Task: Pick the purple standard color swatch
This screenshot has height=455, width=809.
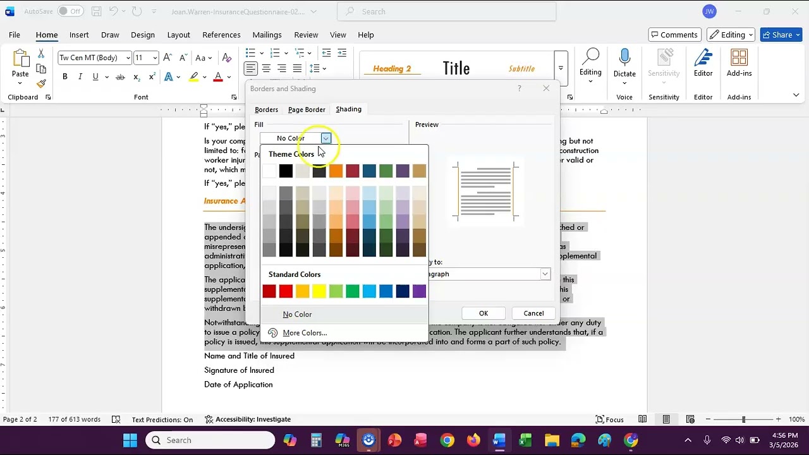Action: click(419, 291)
